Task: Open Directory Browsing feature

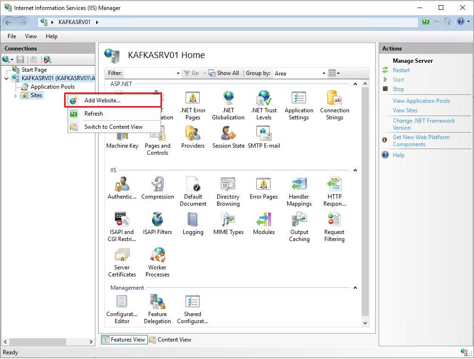Action: (228, 192)
